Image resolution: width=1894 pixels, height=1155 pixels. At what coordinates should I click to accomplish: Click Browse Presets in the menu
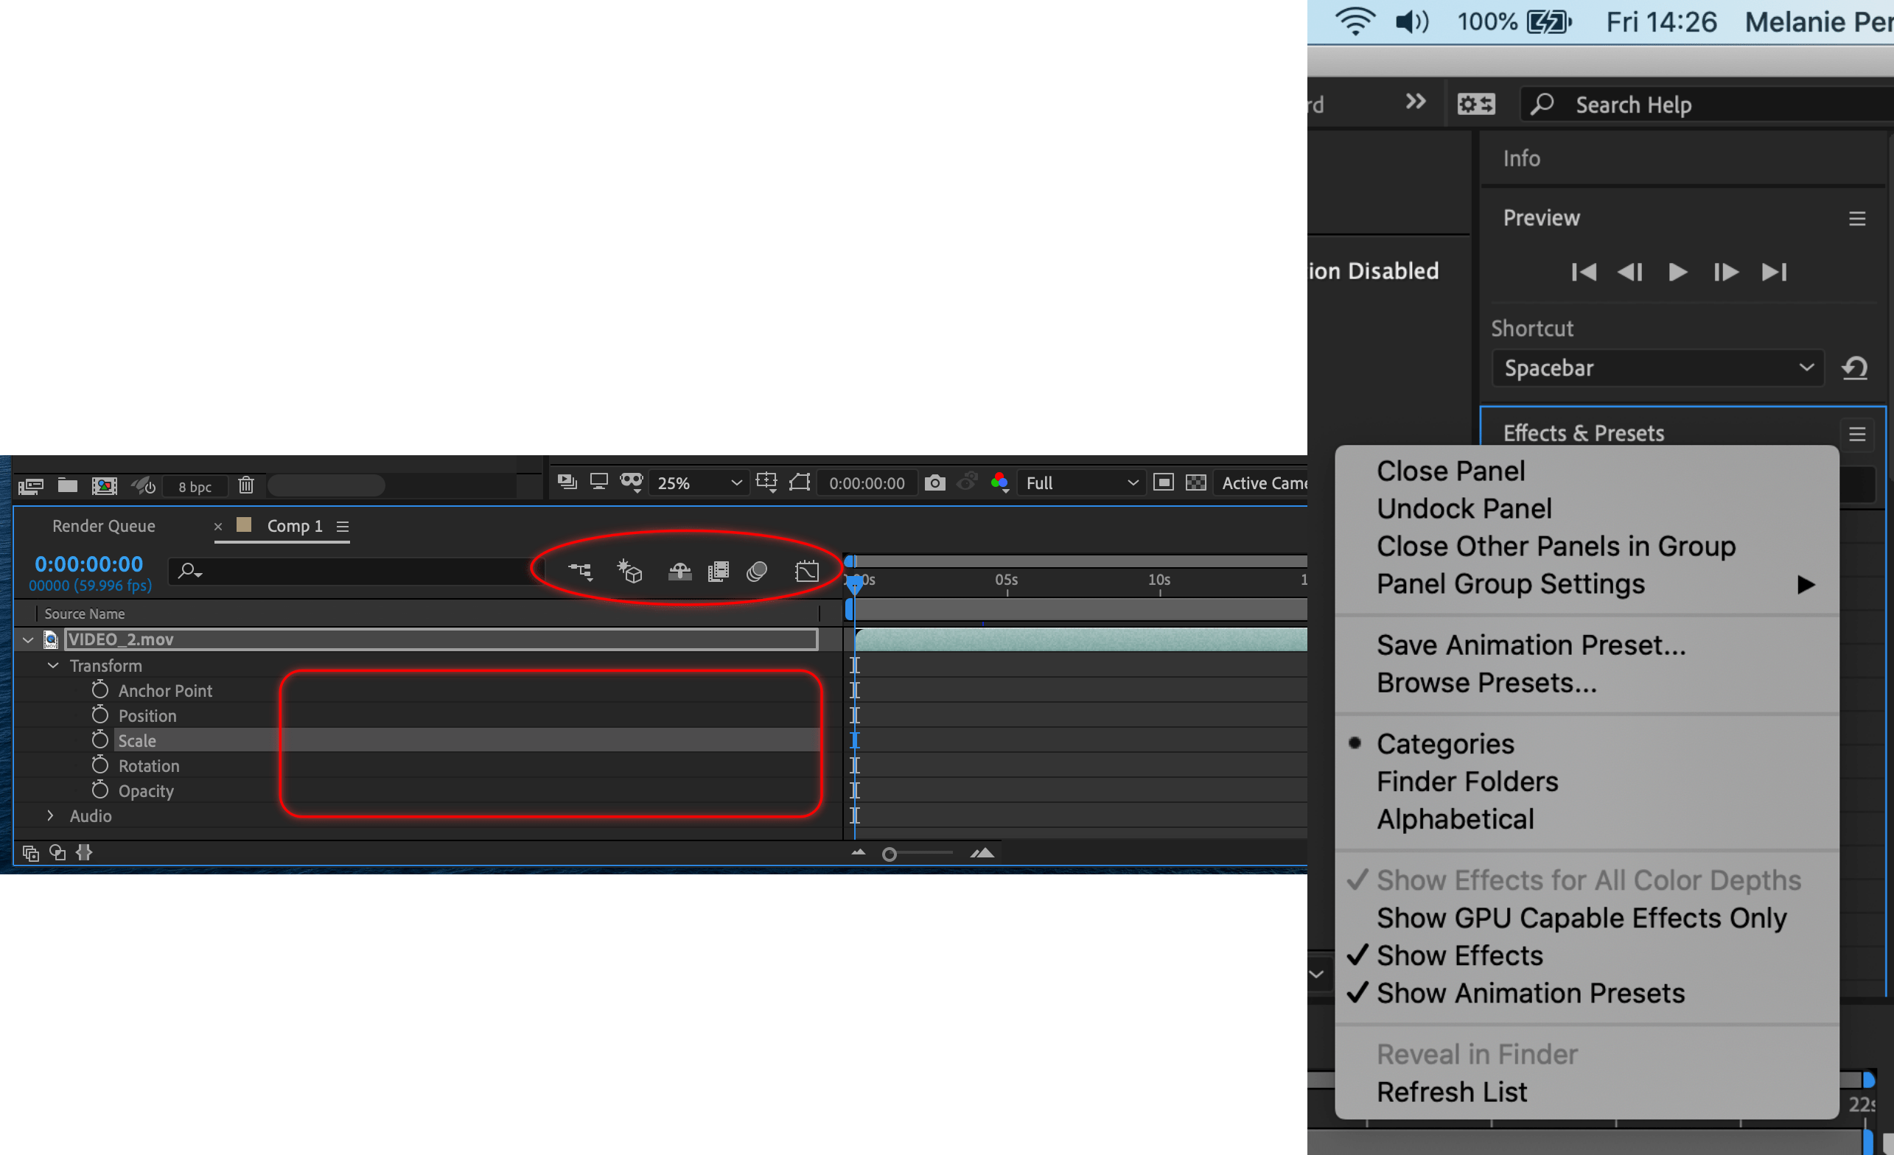tap(1486, 682)
